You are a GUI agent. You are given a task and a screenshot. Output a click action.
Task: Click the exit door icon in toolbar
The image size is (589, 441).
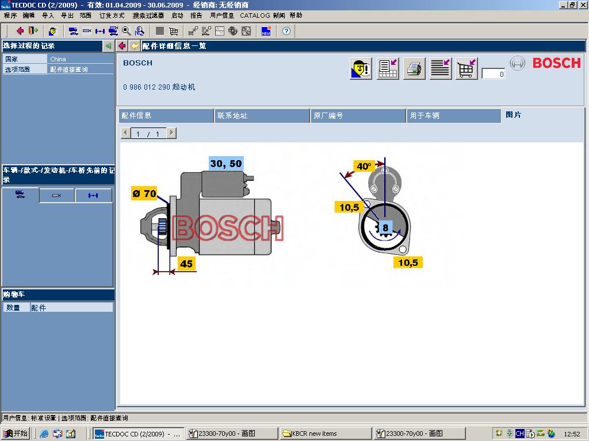[33, 31]
